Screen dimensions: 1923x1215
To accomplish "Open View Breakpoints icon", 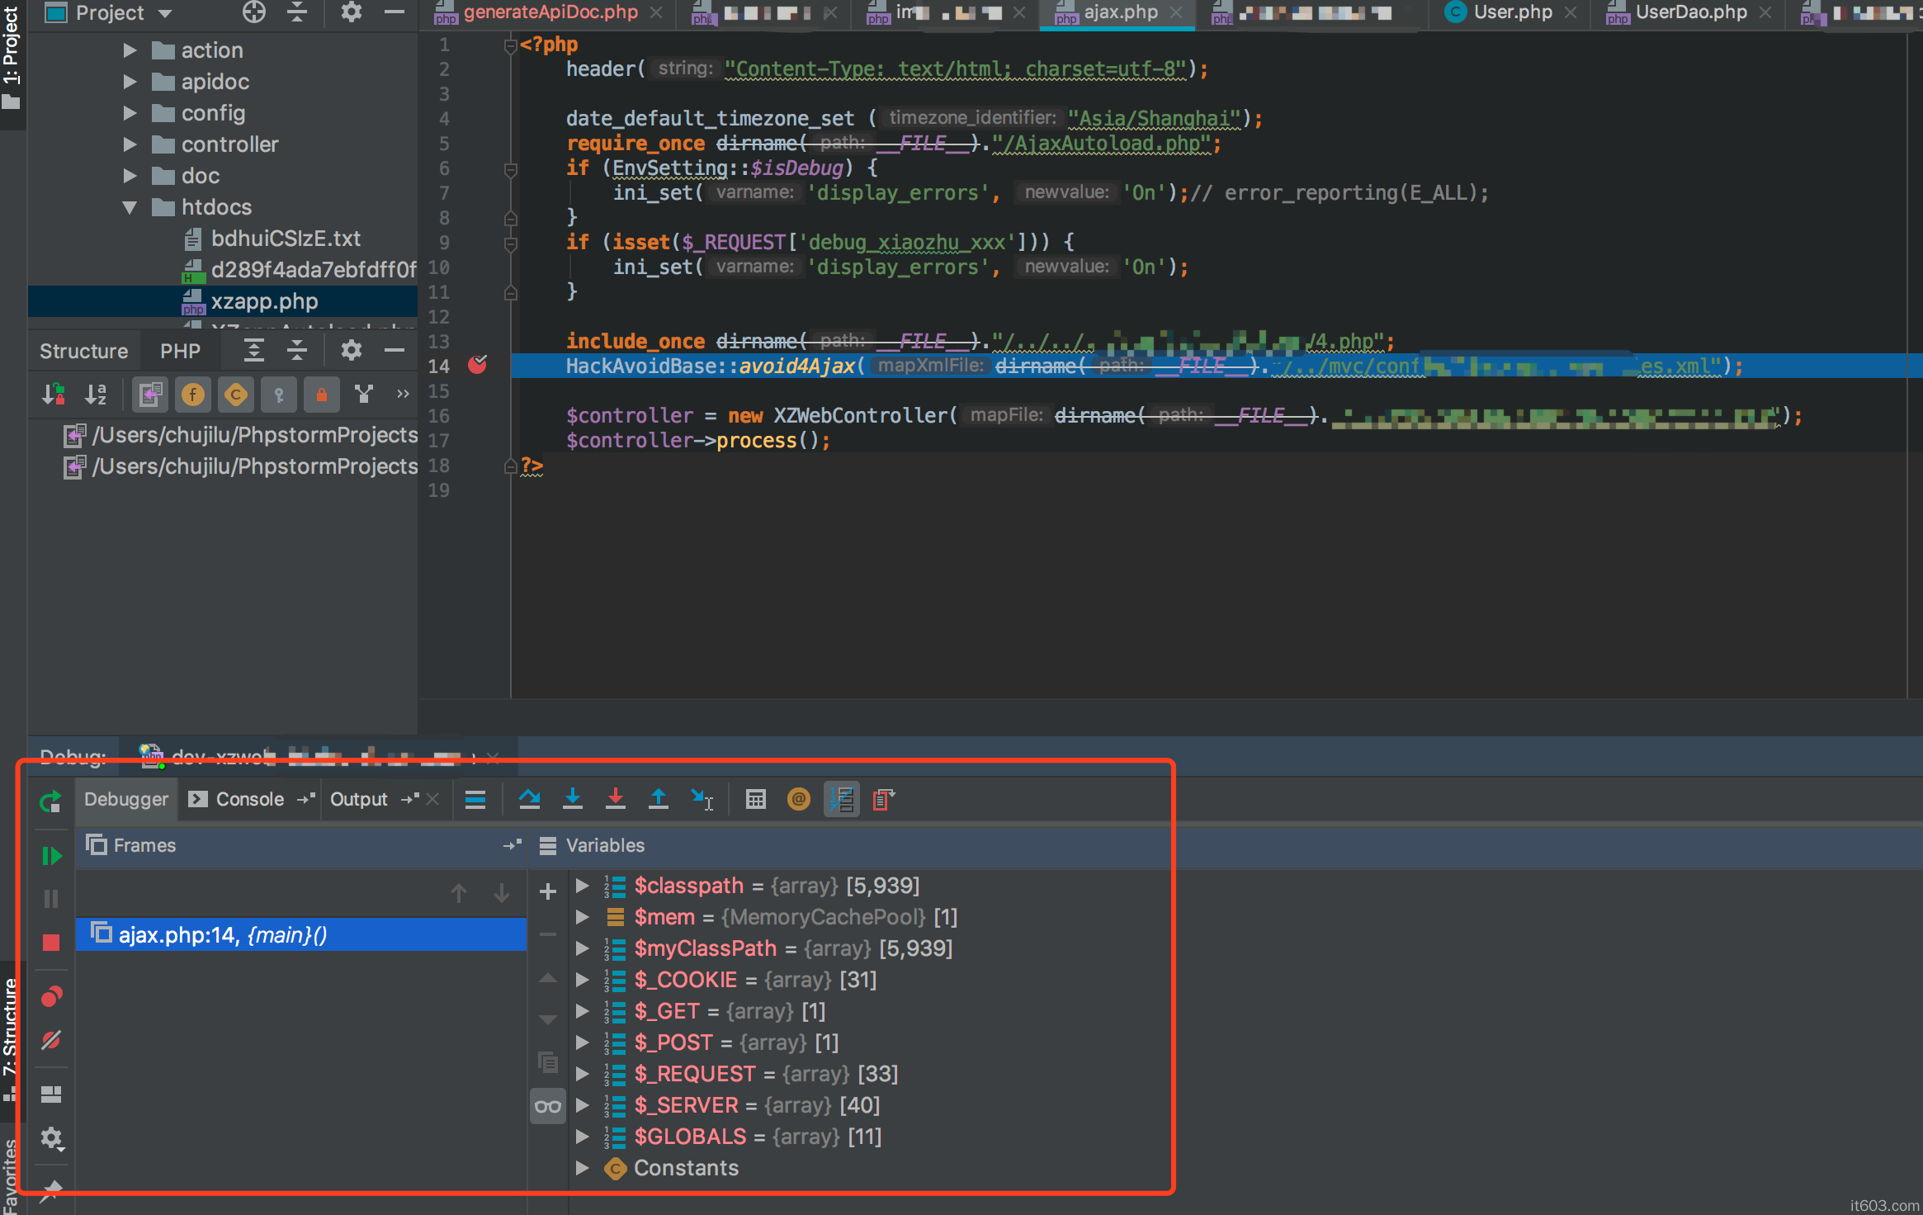I will coord(51,997).
